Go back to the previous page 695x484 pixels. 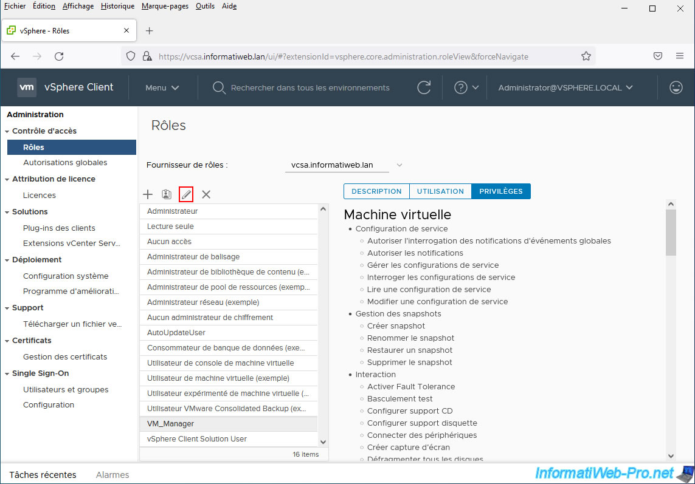click(x=16, y=56)
